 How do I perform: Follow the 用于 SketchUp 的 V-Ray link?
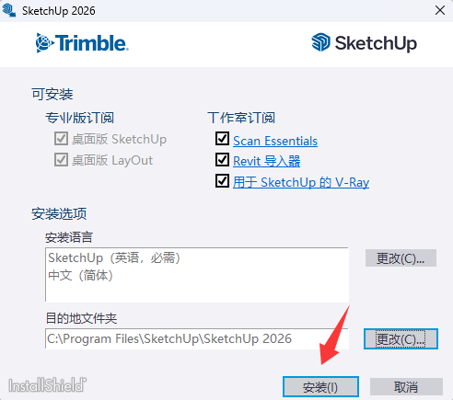(301, 182)
